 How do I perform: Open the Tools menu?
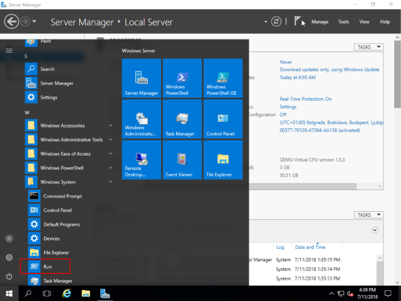tap(343, 22)
